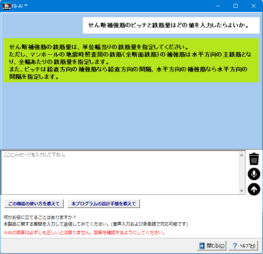Start voice input with the microphone icon
Image resolution: width=263 pixels, height=254 pixels.
point(254,174)
